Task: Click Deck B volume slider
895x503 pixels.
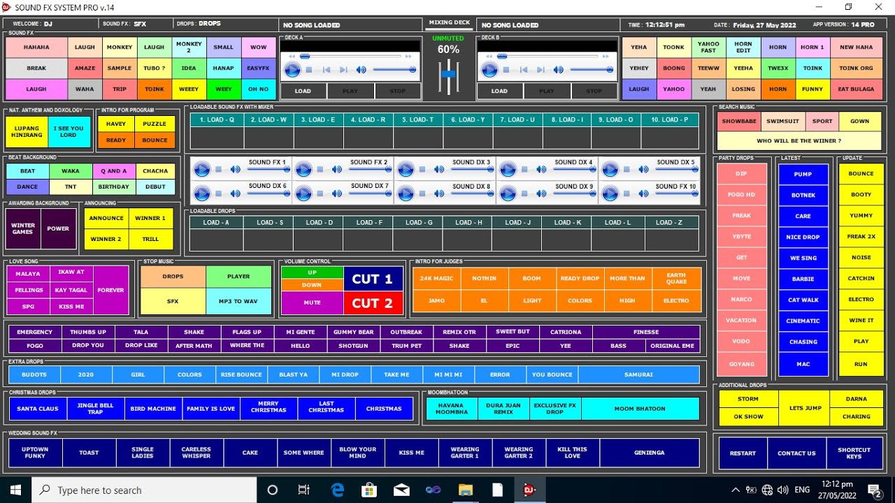Action: coord(592,70)
